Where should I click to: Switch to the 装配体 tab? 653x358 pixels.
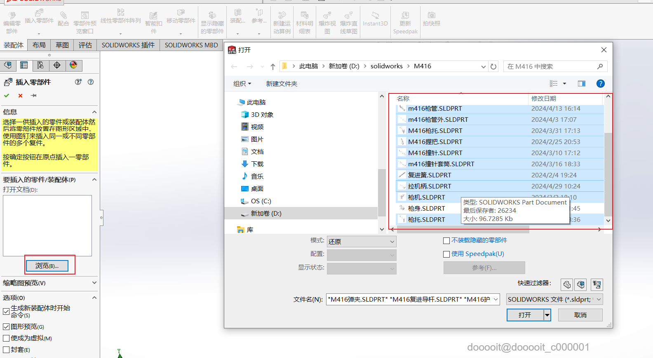coord(14,45)
